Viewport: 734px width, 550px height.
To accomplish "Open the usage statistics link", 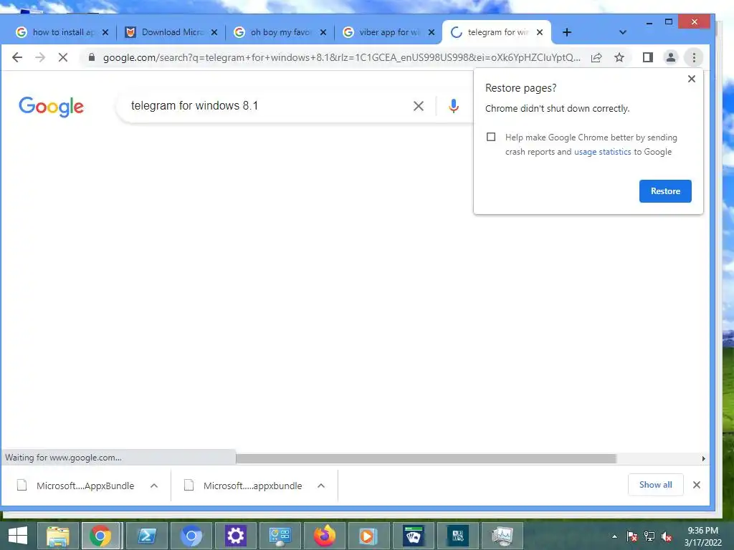I will pyautogui.click(x=602, y=152).
